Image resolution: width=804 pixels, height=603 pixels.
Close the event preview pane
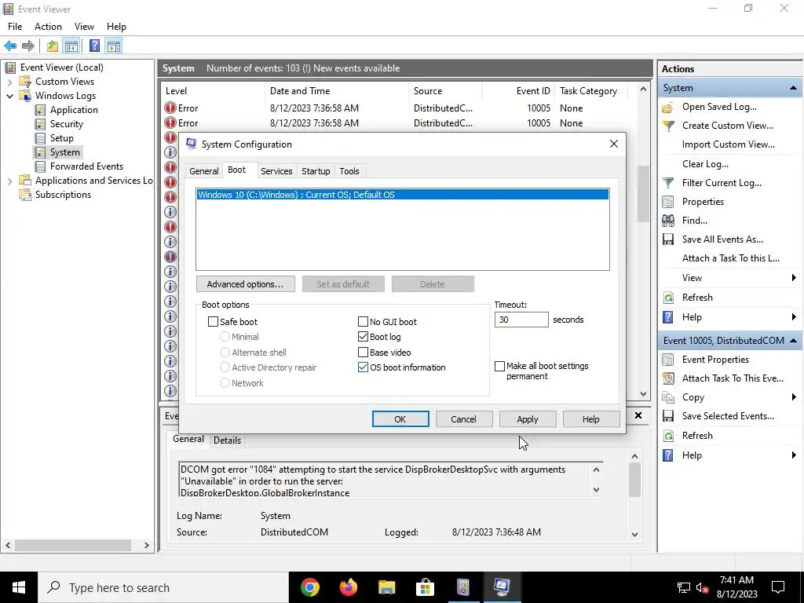click(638, 415)
